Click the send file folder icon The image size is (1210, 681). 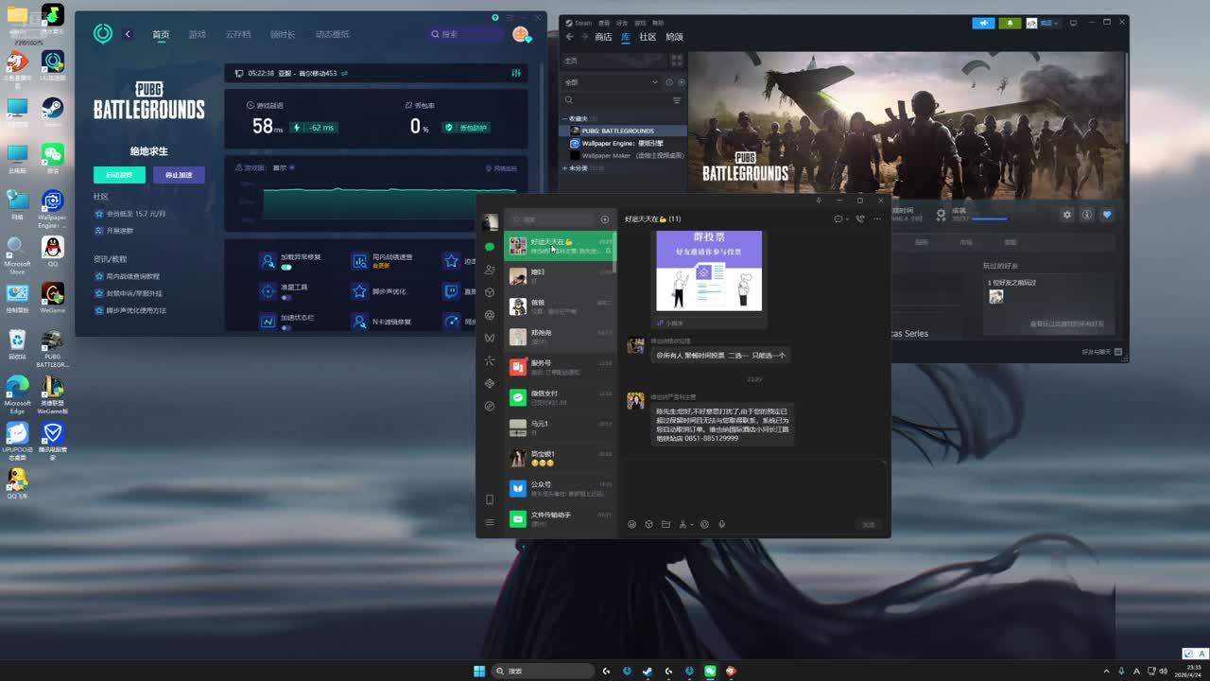[665, 524]
